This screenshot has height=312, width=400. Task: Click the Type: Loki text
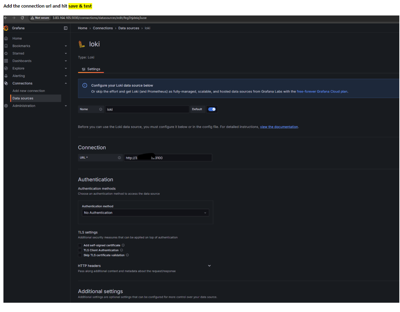86,57
